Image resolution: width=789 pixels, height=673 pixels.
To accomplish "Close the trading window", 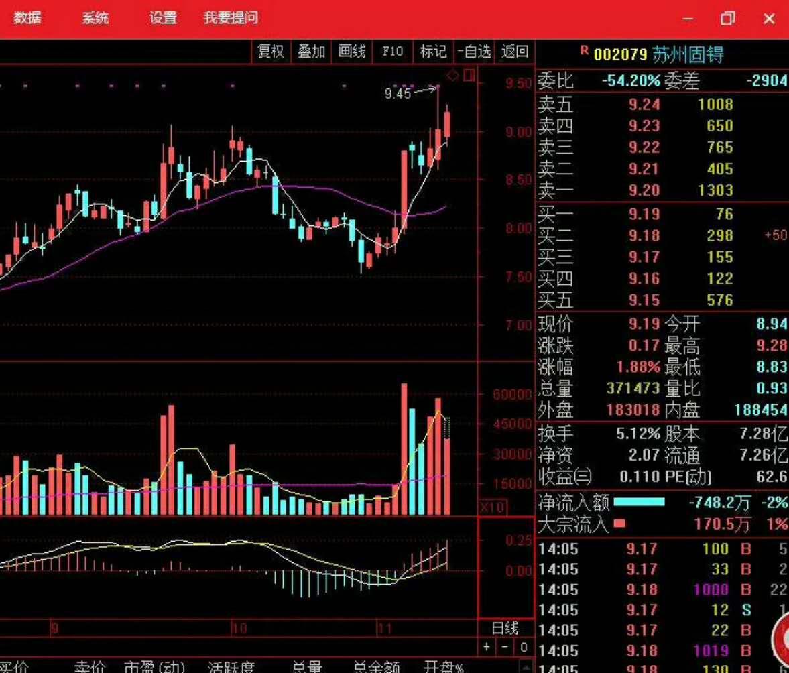I will [x=769, y=19].
